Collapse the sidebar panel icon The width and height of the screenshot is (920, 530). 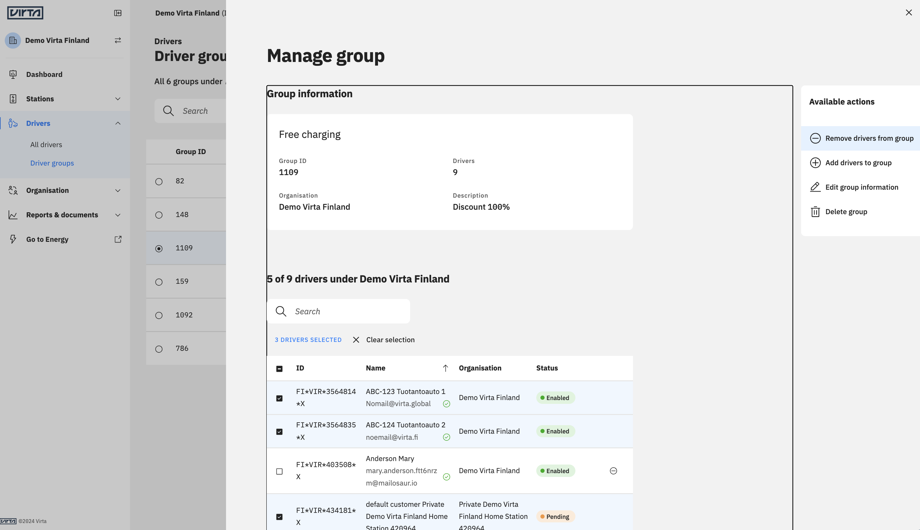[118, 13]
